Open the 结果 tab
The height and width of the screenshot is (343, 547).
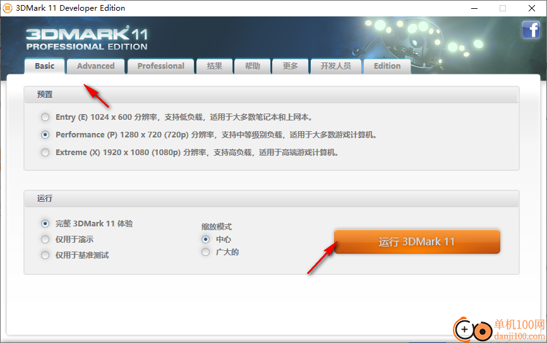[x=215, y=66]
